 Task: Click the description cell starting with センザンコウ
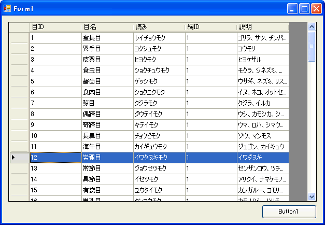[263, 168]
